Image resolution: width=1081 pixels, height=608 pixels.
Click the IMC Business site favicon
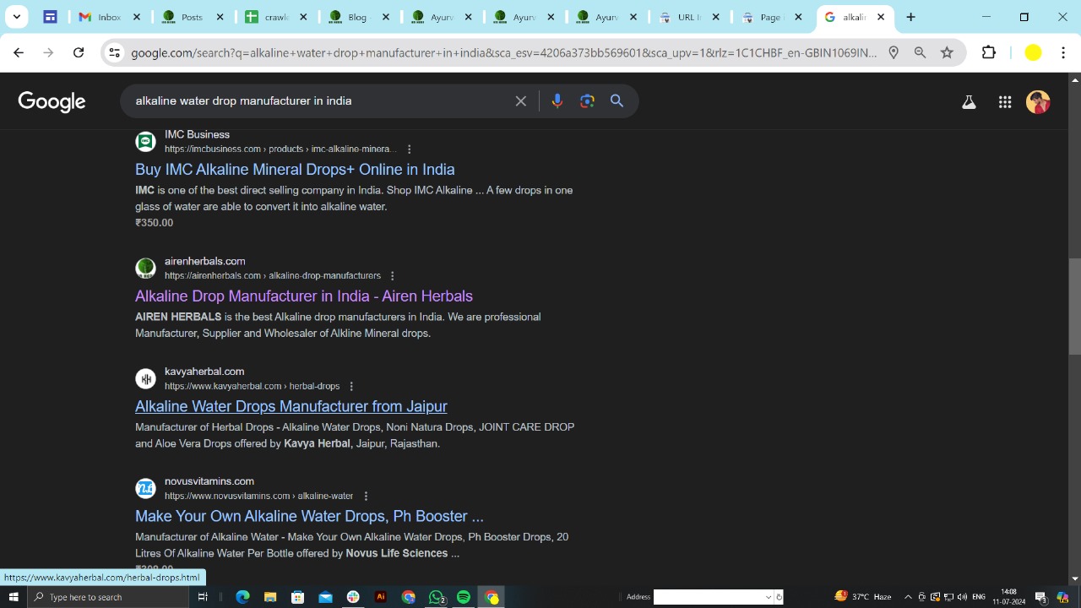tap(145, 141)
